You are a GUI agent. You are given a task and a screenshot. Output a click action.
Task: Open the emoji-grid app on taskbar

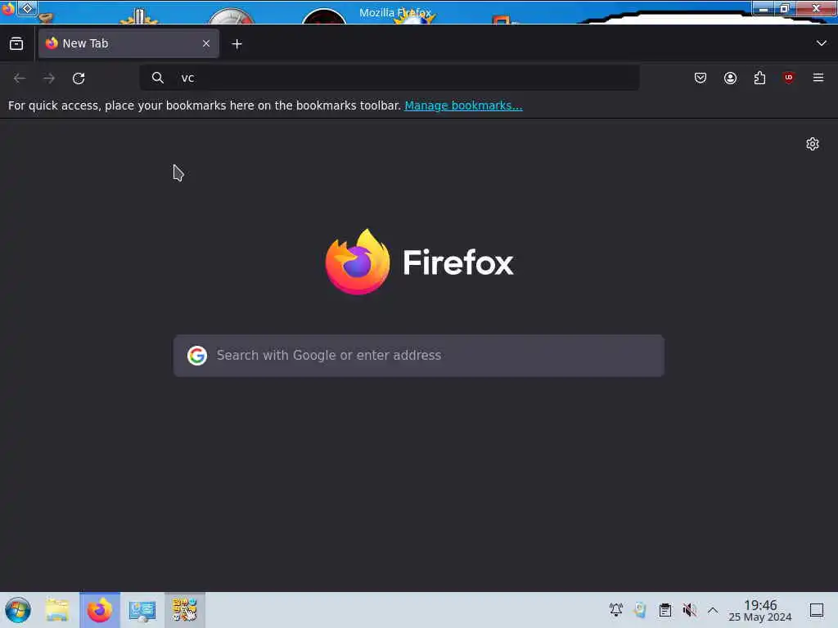(x=184, y=610)
